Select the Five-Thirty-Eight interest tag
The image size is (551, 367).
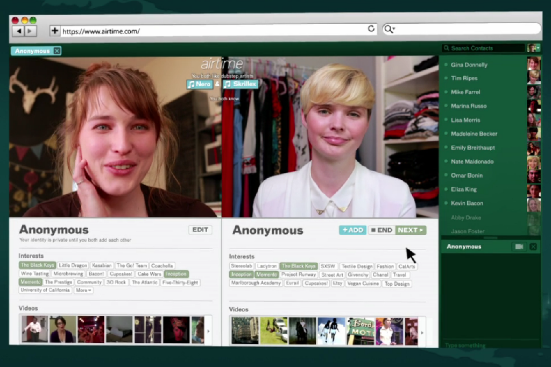pyautogui.click(x=180, y=283)
